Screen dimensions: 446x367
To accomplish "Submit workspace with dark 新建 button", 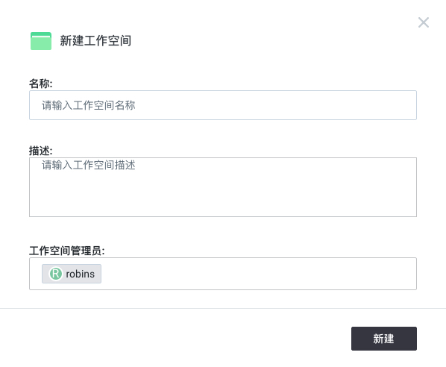I will (384, 339).
